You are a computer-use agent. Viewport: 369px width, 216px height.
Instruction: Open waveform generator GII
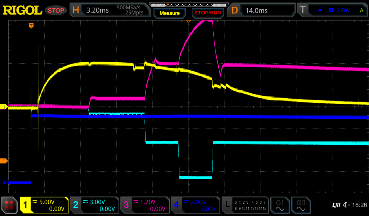point(301,205)
